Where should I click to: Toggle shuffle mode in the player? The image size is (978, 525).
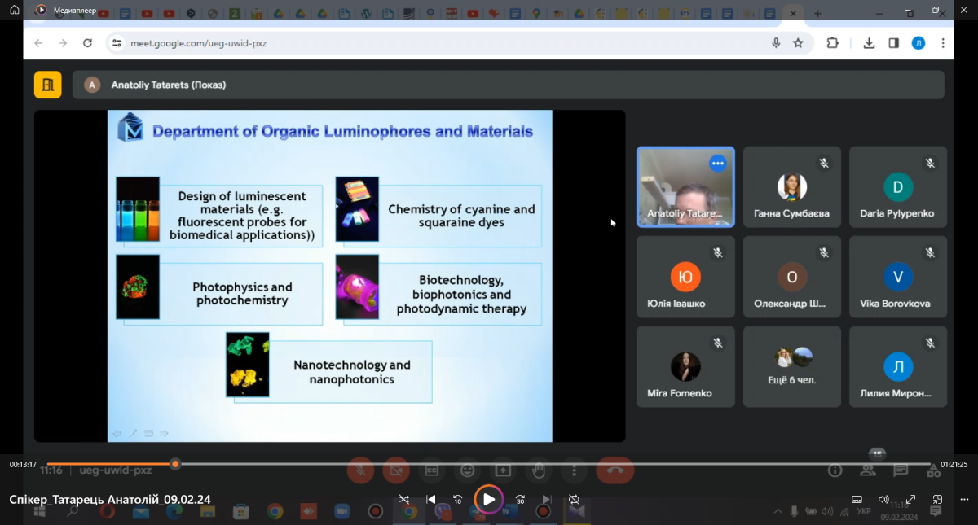tap(403, 500)
